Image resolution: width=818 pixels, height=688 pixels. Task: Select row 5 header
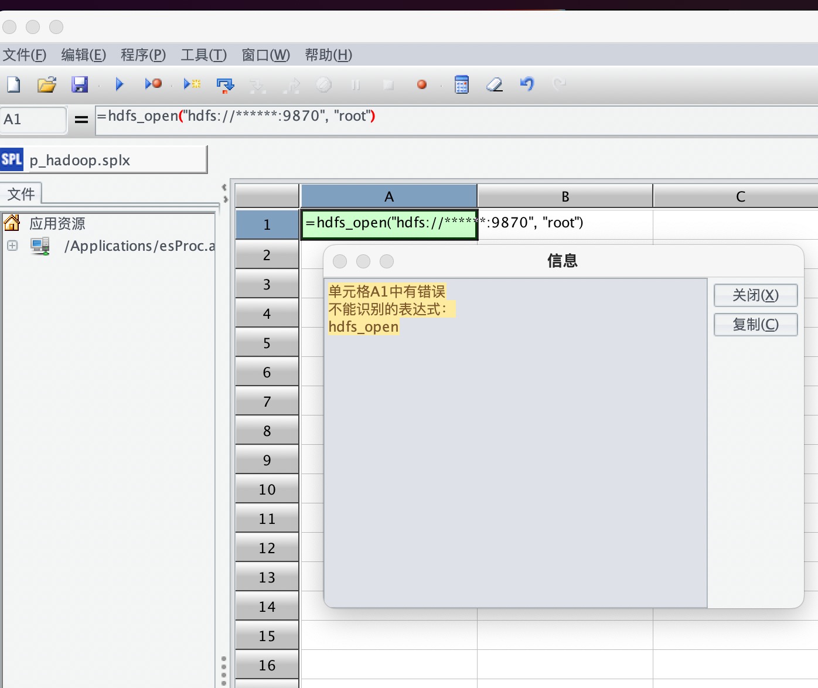pos(267,342)
